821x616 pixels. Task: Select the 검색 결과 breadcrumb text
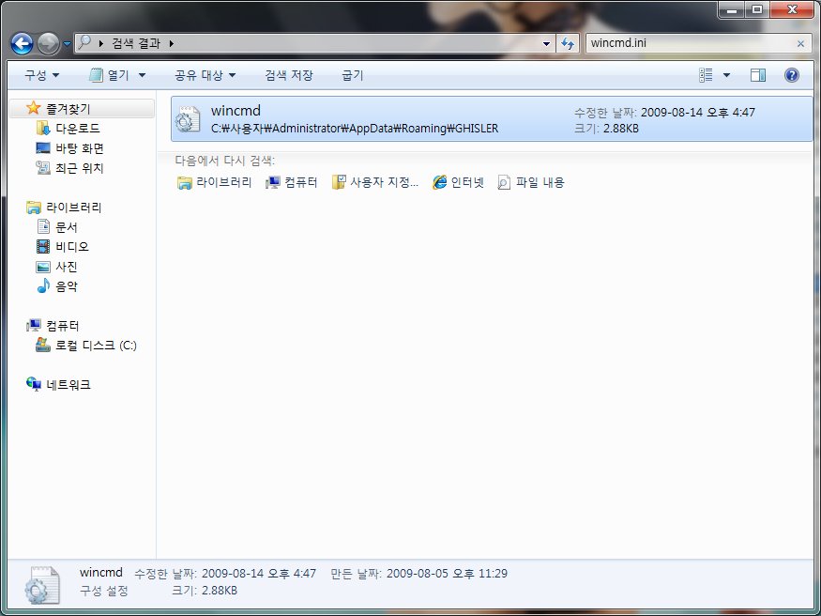(x=136, y=43)
